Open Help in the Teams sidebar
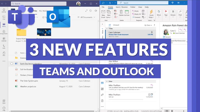Viewport: 200px width, 112px height. click(4, 109)
